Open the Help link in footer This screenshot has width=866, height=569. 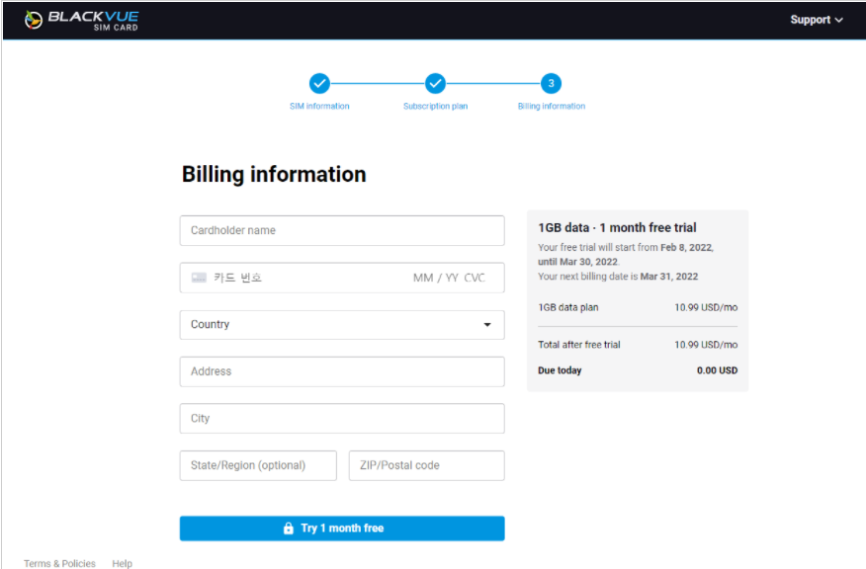coord(122,563)
